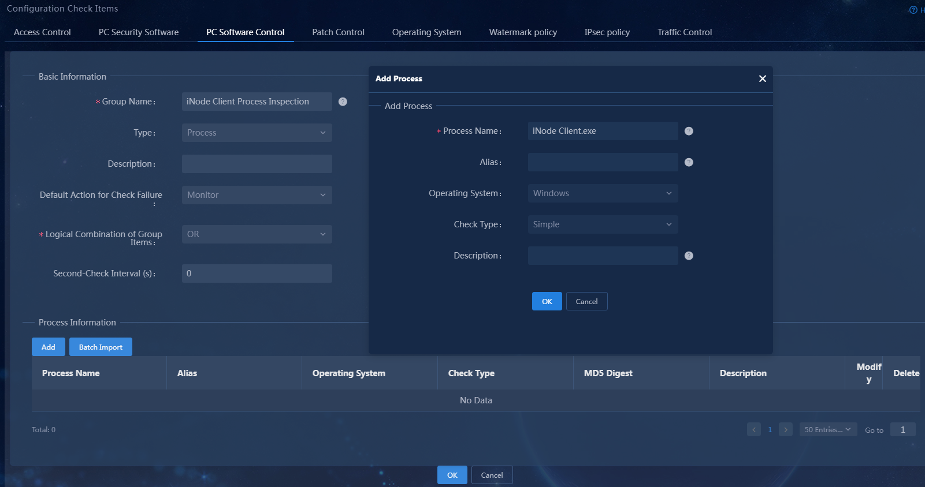Screen dimensions: 925x487
Task: Open the Type dropdown showing Process
Action: tap(257, 133)
